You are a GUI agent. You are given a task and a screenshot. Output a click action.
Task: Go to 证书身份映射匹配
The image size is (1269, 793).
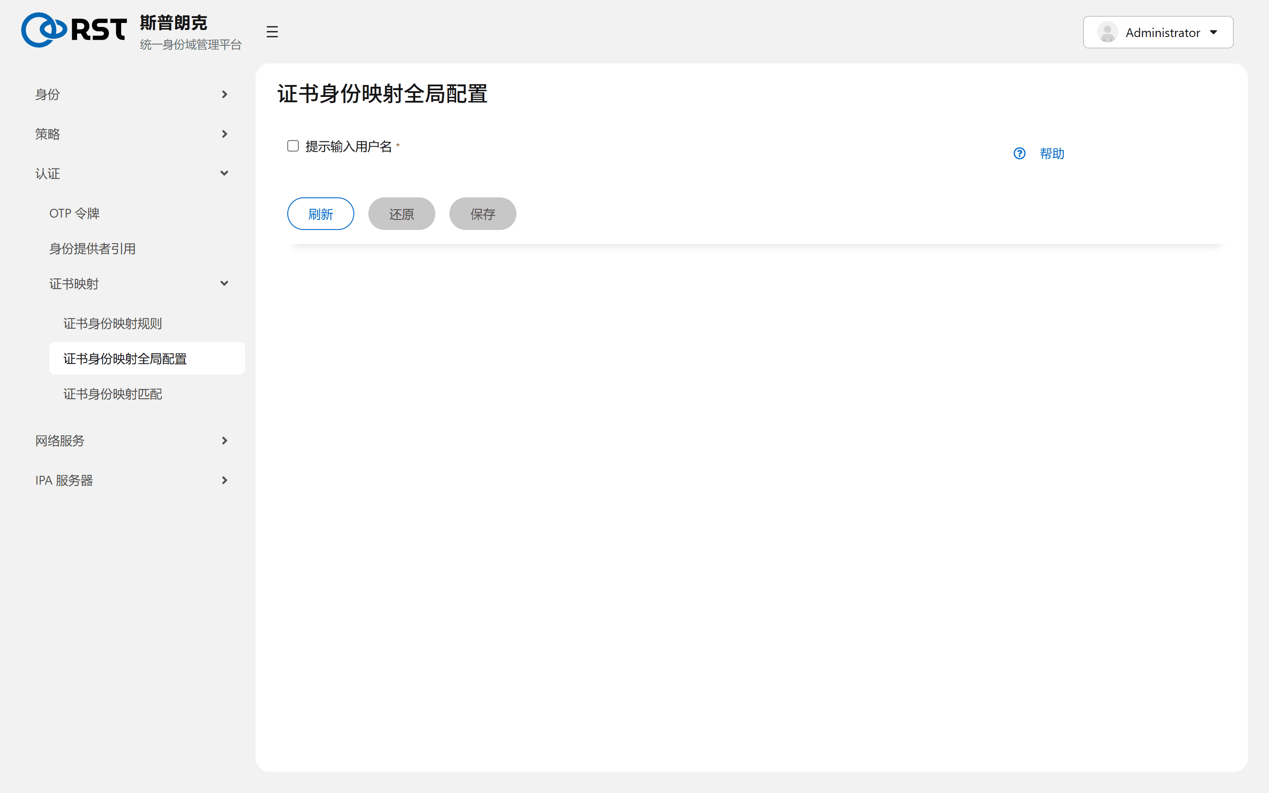pyautogui.click(x=113, y=394)
